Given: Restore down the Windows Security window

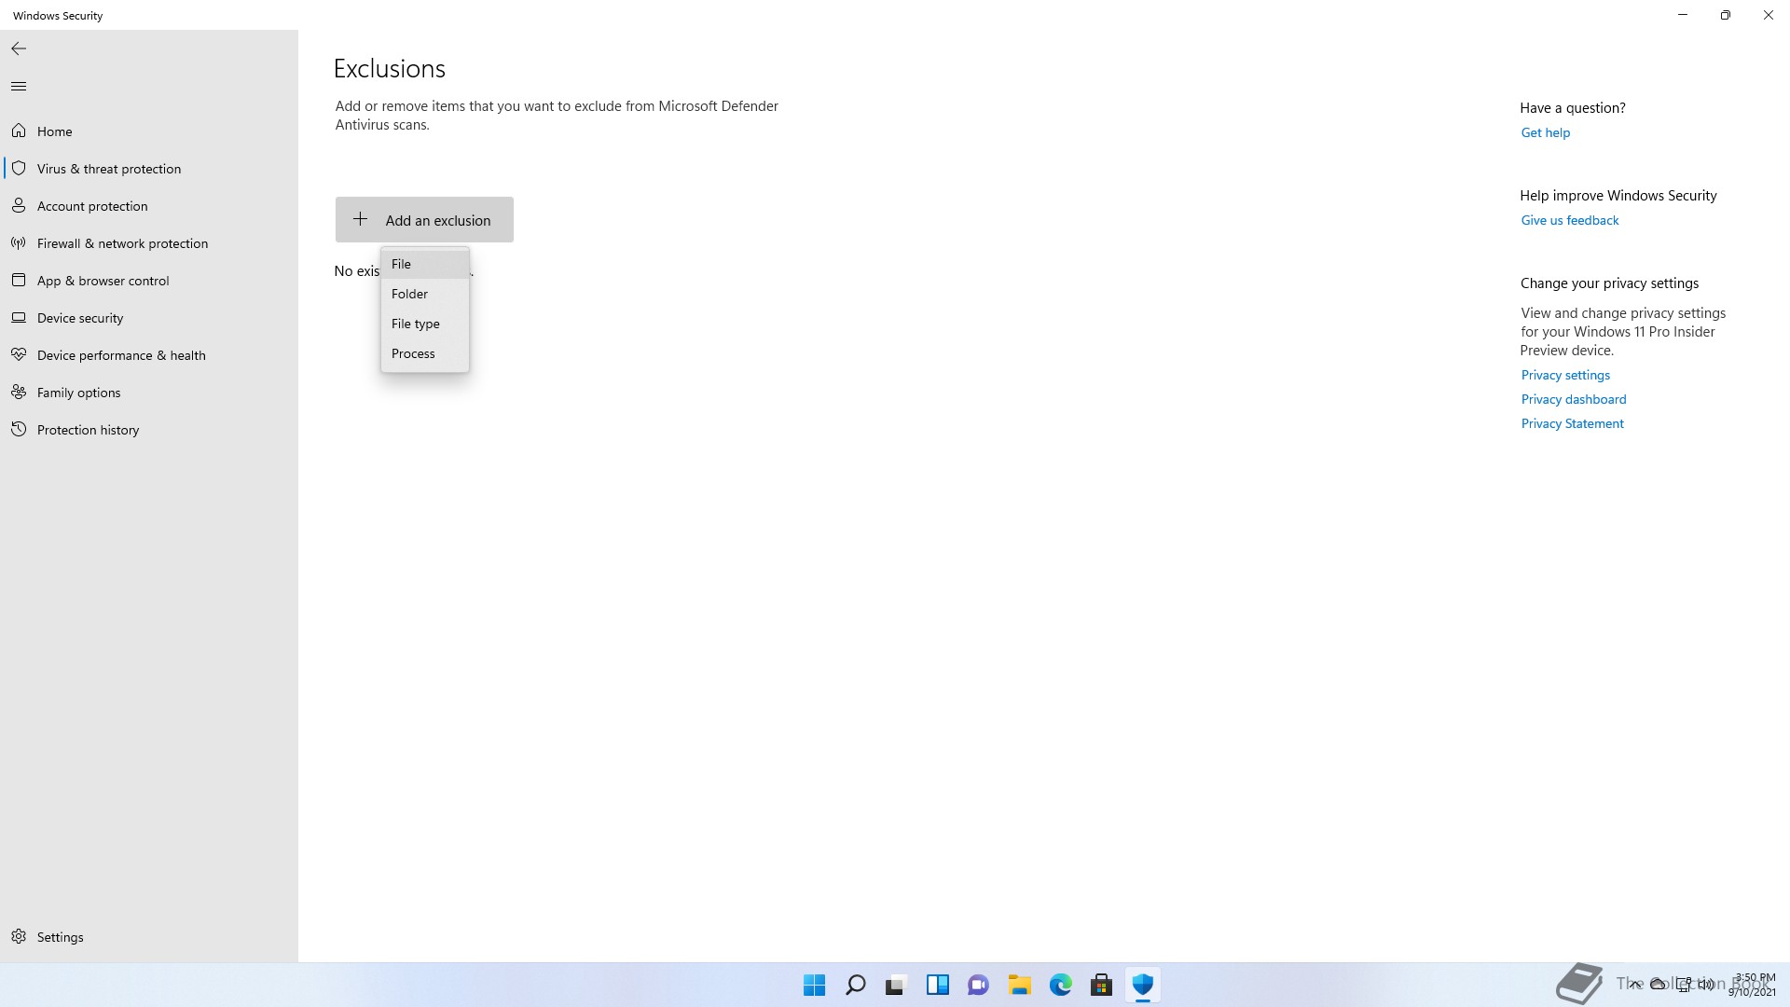Looking at the screenshot, I should pos(1726,15).
